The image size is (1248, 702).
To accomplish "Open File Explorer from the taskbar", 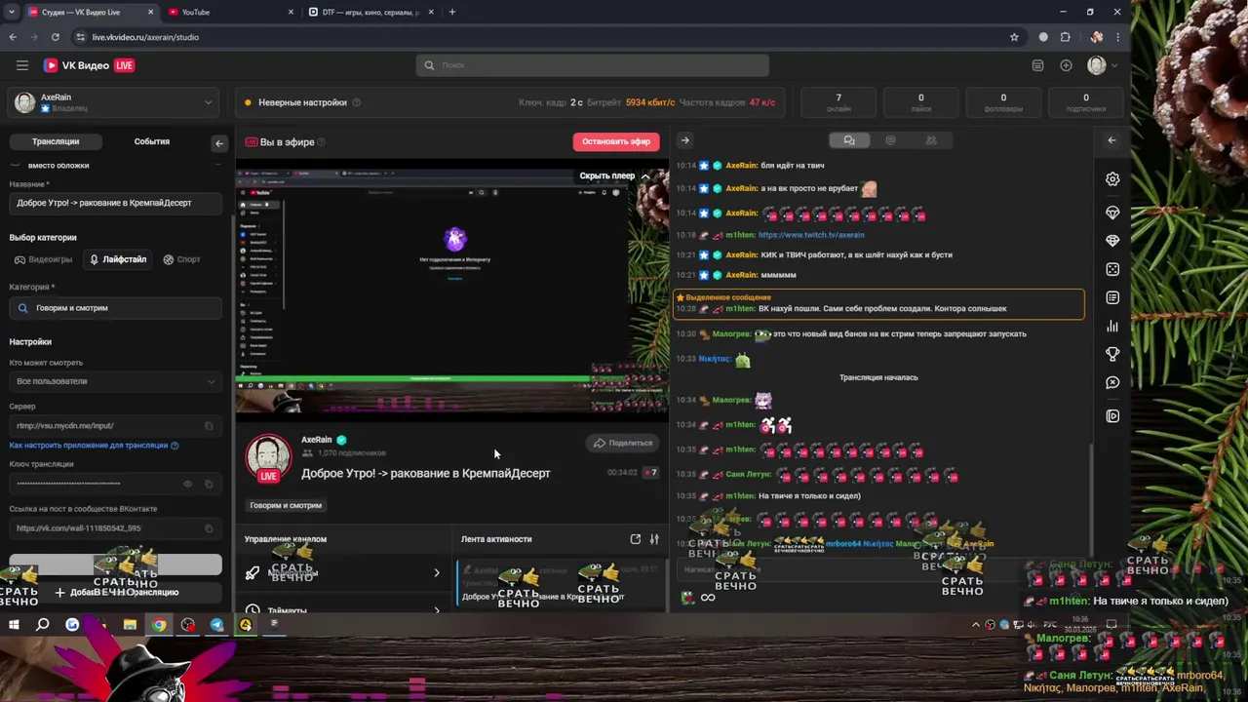I will 130,625.
